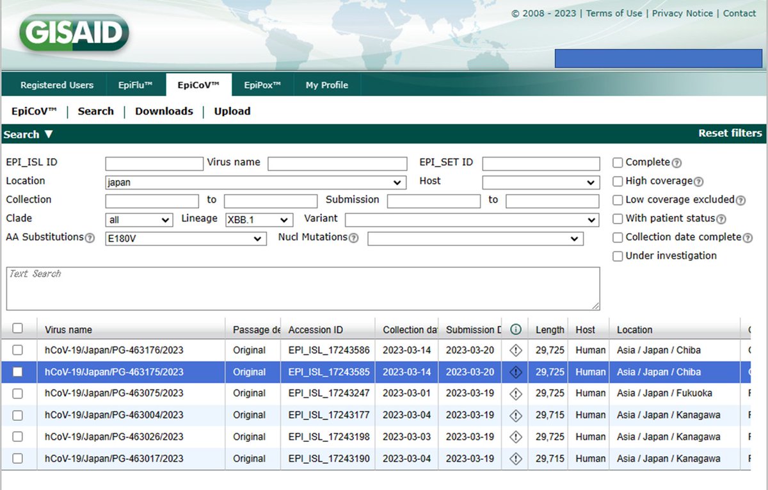The image size is (768, 490).
Task: Click the EPI_ISL ID input field
Action: (x=154, y=163)
